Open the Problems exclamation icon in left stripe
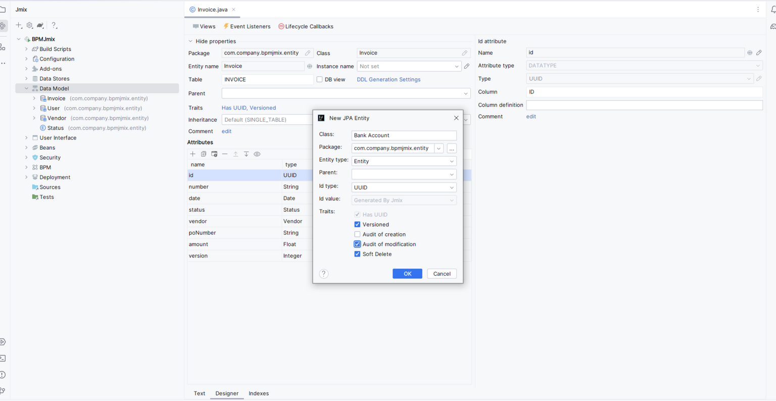This screenshot has height=401, width=776. [x=3, y=375]
